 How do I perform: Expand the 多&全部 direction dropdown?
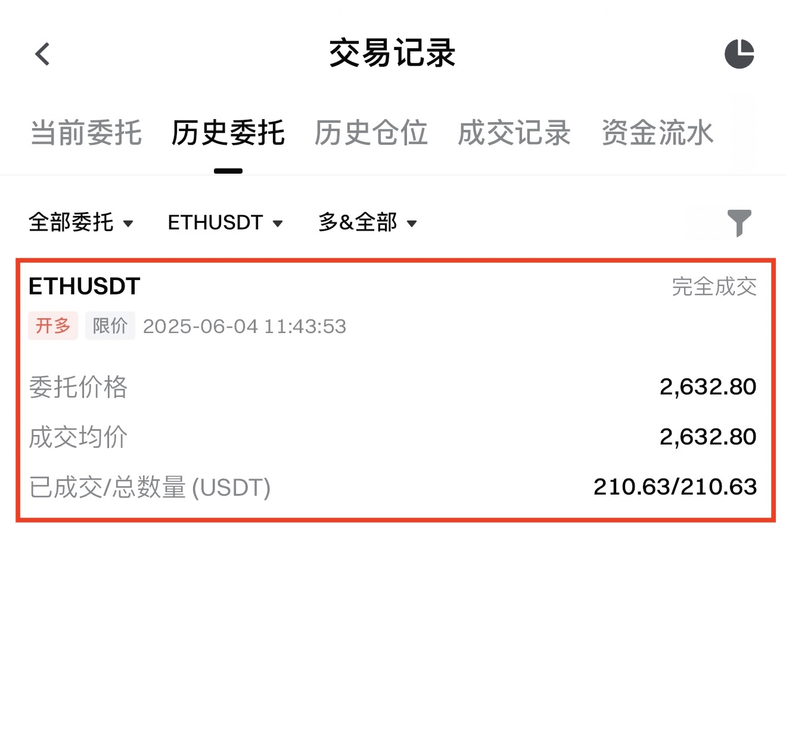367,223
